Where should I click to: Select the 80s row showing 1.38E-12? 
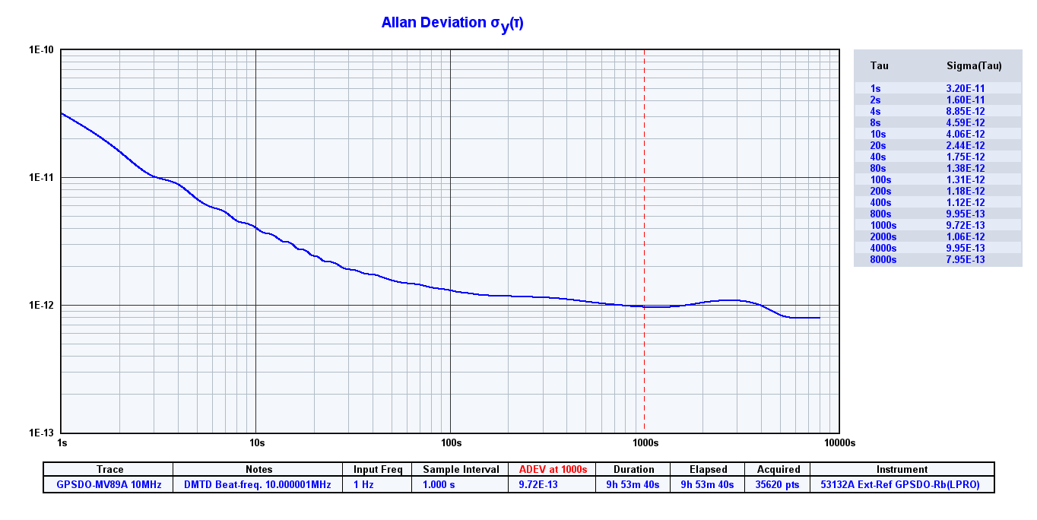(937, 168)
